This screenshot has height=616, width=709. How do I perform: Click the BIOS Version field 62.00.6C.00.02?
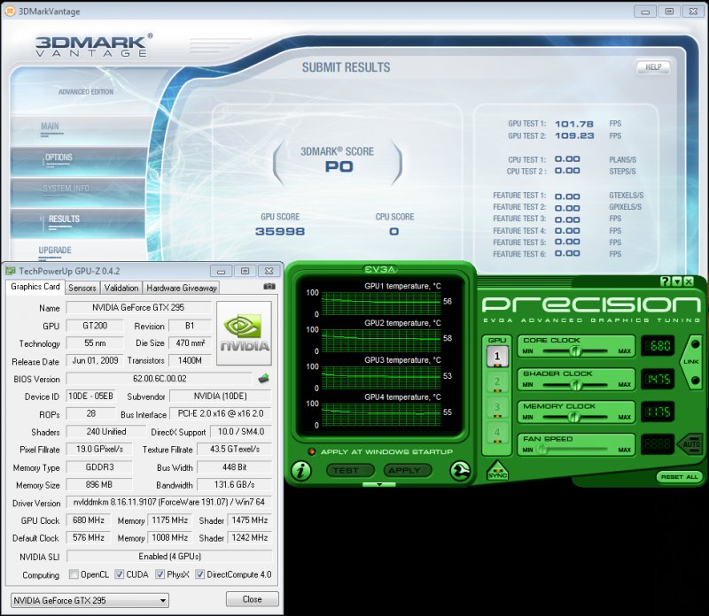[x=160, y=379]
